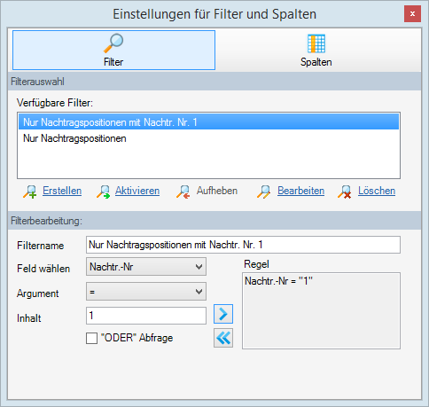
Task: Click the Aktivieren magnifier-arrow icon
Action: [x=103, y=192]
